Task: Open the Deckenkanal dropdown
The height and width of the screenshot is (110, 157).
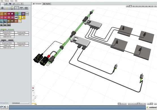Action: [x=20, y=103]
